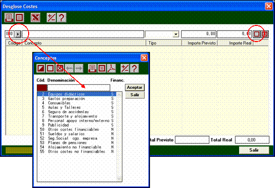The width and height of the screenshot is (275, 188).
Task: Select row '52 Seg.Social cgo. empresa'
Action: coord(77,138)
